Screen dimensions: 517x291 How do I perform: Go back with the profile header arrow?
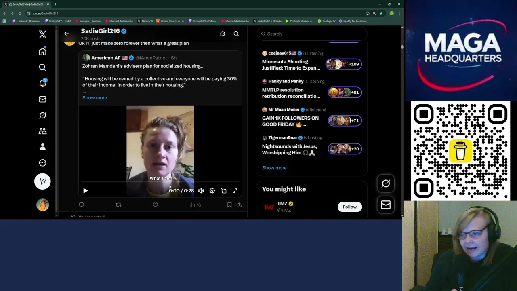point(67,34)
